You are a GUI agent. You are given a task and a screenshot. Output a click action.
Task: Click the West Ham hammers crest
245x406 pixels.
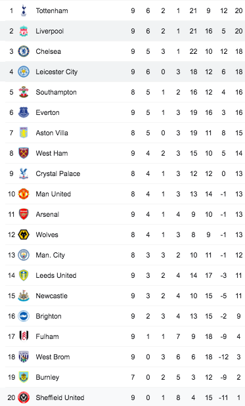(x=24, y=153)
